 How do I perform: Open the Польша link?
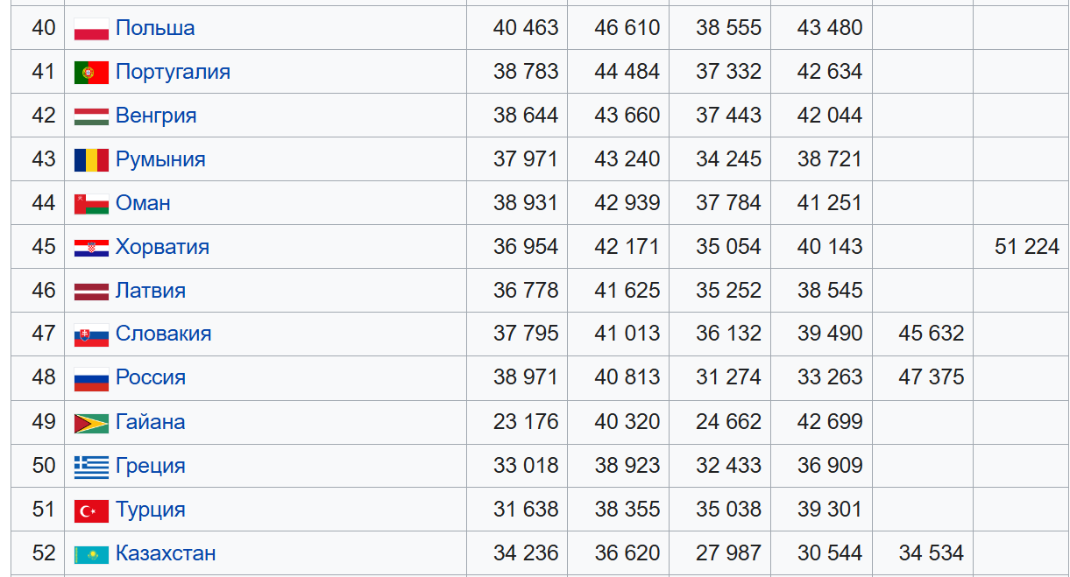pyautogui.click(x=155, y=28)
